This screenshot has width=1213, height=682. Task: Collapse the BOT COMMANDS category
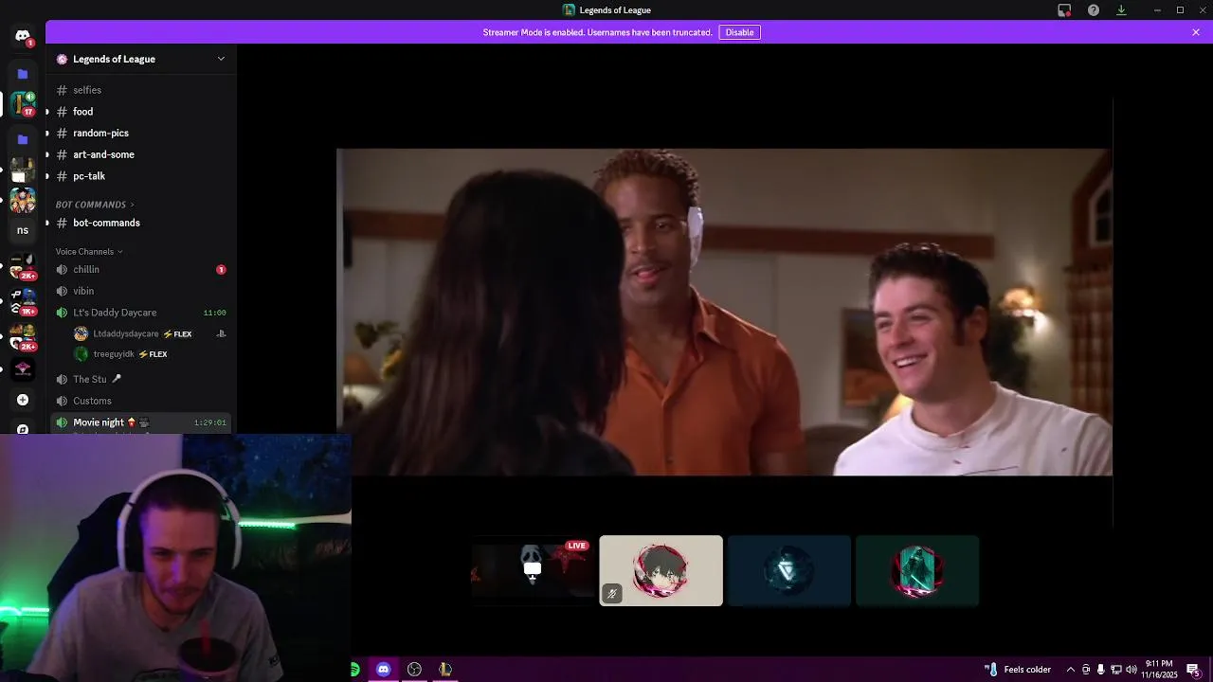coord(95,205)
